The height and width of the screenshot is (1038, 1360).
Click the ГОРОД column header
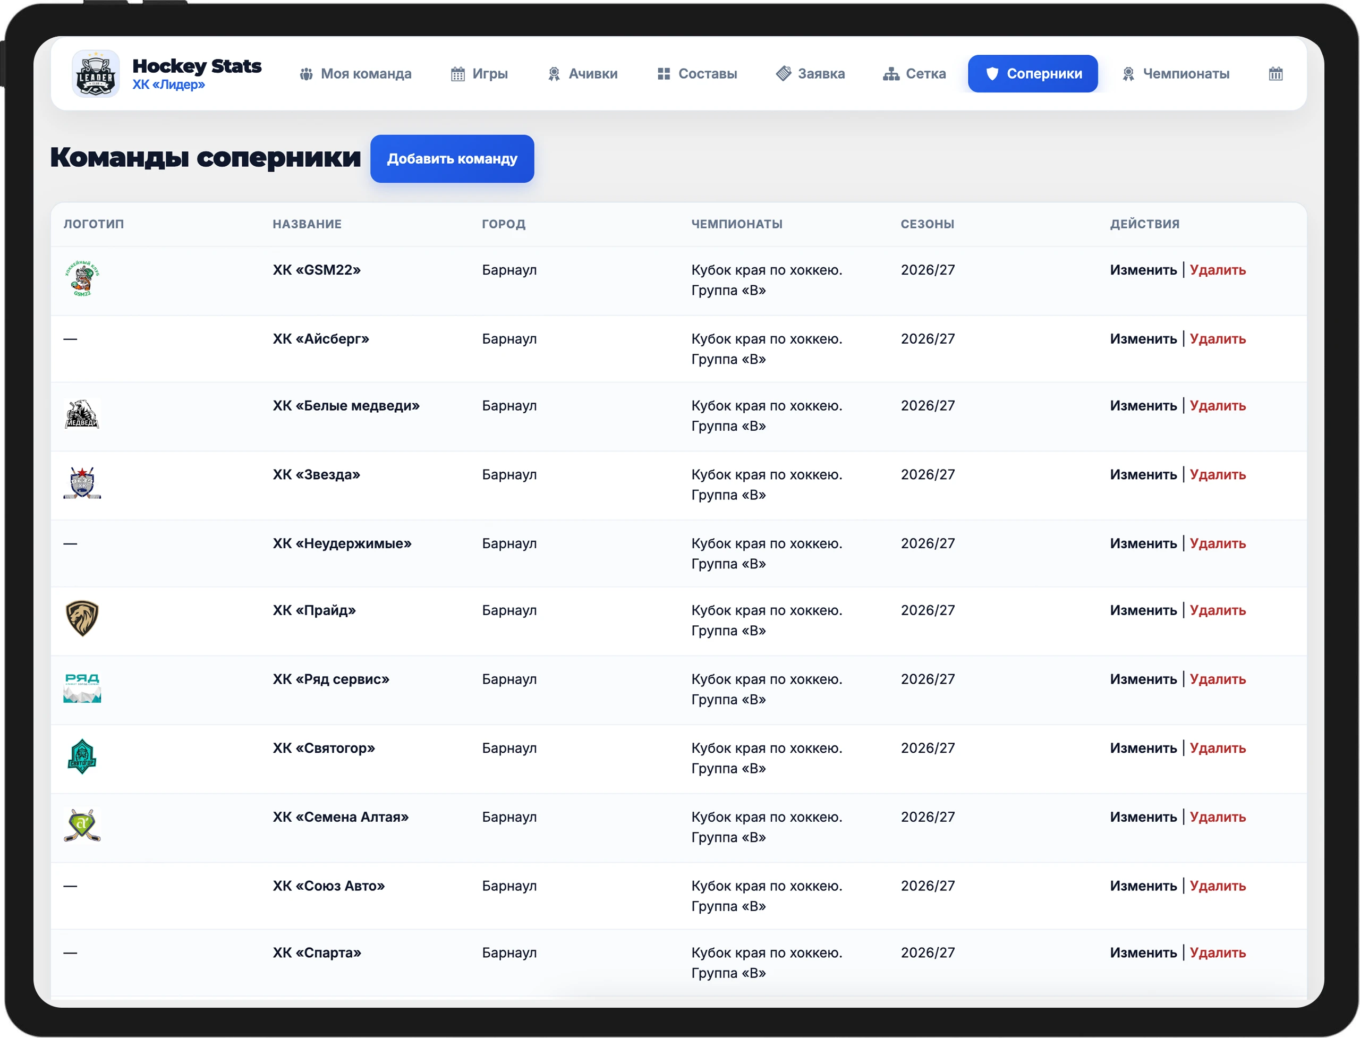pyautogui.click(x=504, y=224)
